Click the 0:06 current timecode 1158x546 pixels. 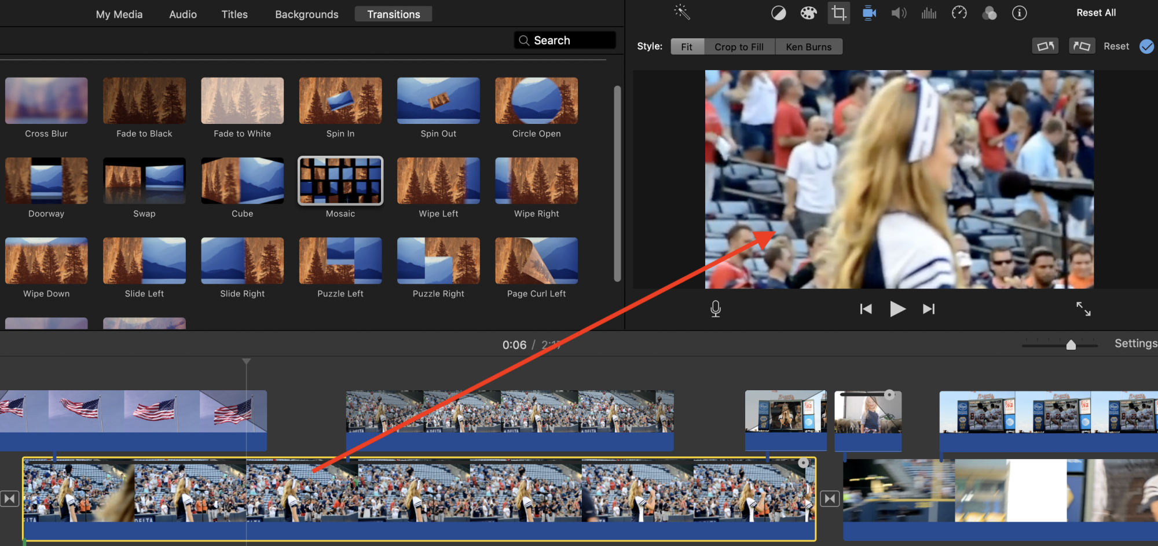point(514,345)
